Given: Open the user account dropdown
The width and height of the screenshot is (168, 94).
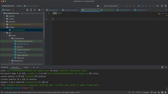Looking at the screenshot, I should [98, 6].
